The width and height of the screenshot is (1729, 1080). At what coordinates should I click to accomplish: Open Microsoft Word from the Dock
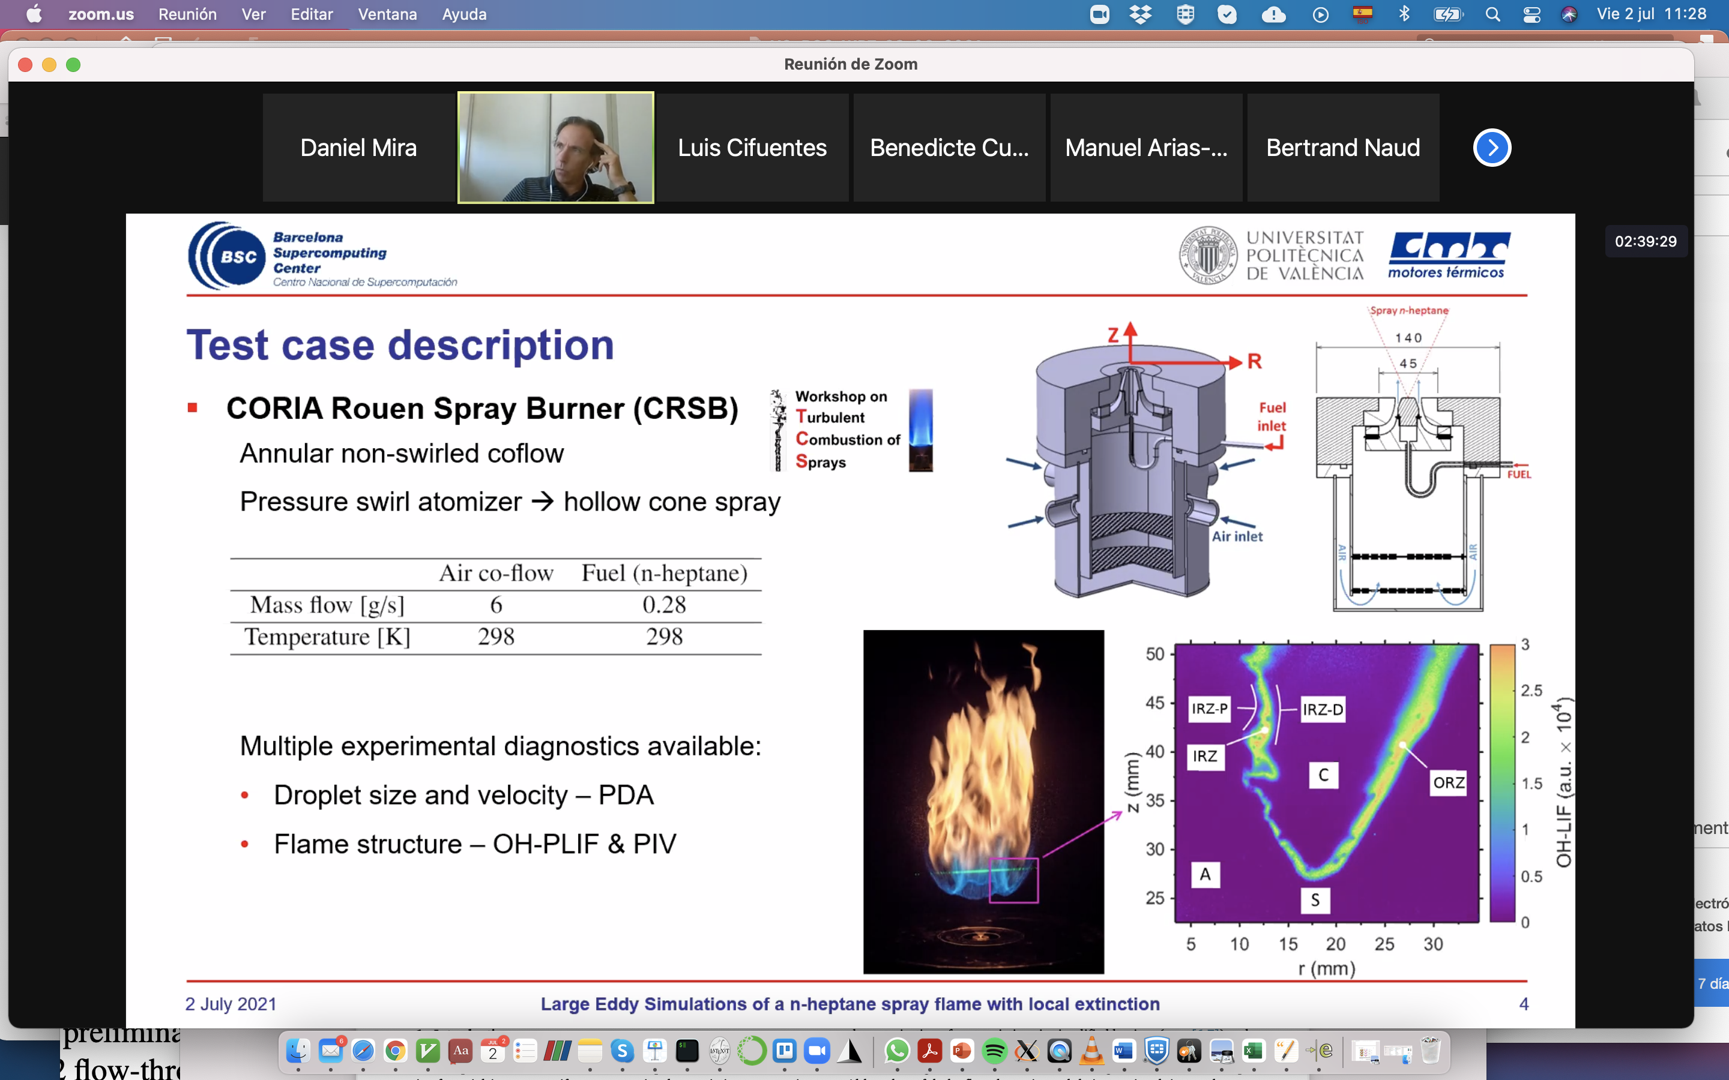click(x=1124, y=1051)
